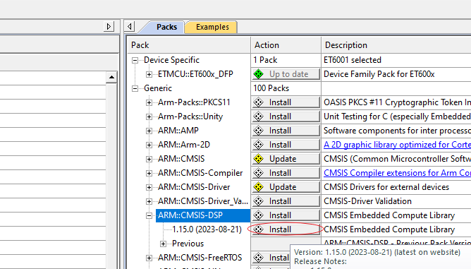Open the Examples tab

[x=212, y=27]
